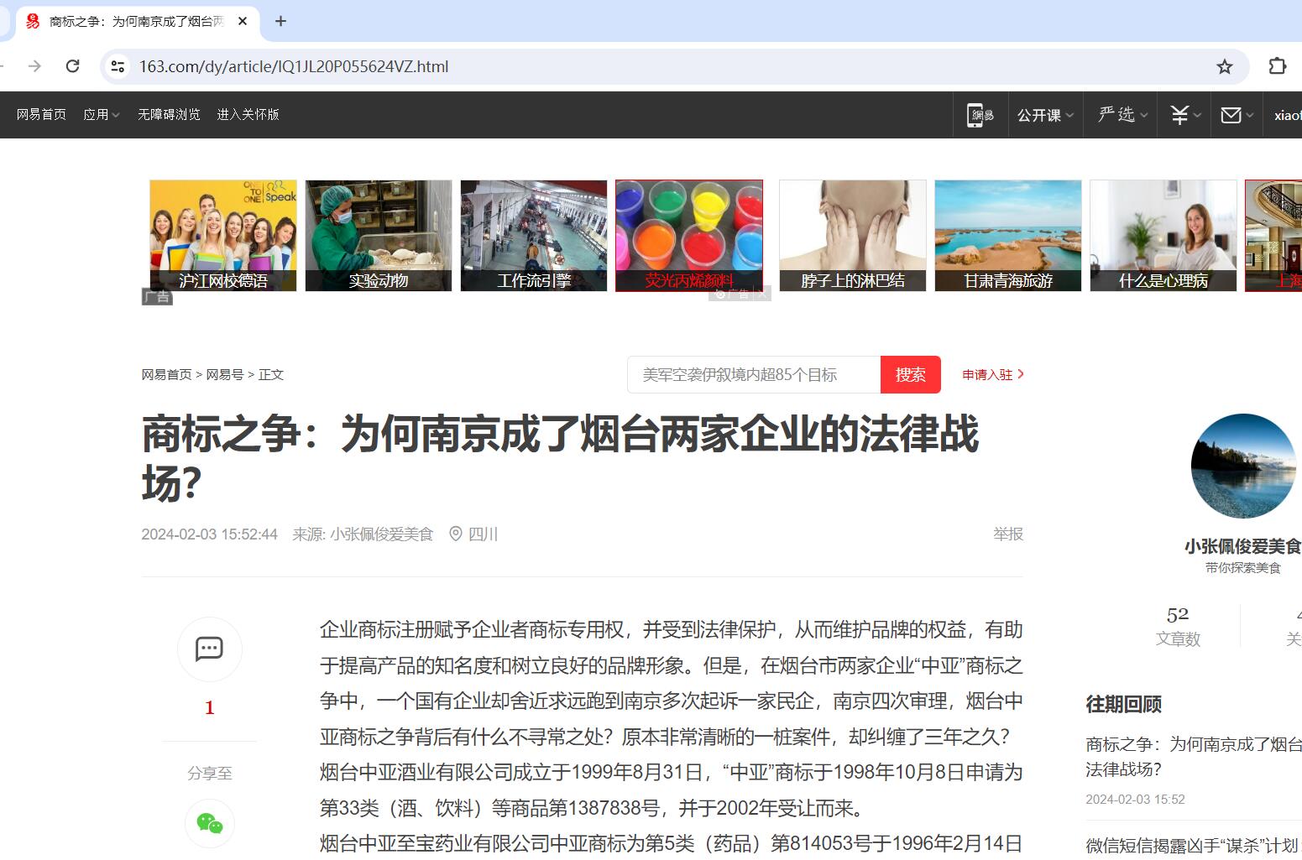Image resolution: width=1302 pixels, height=860 pixels.
Task: Open the author's round avatar image
Action: (x=1243, y=466)
